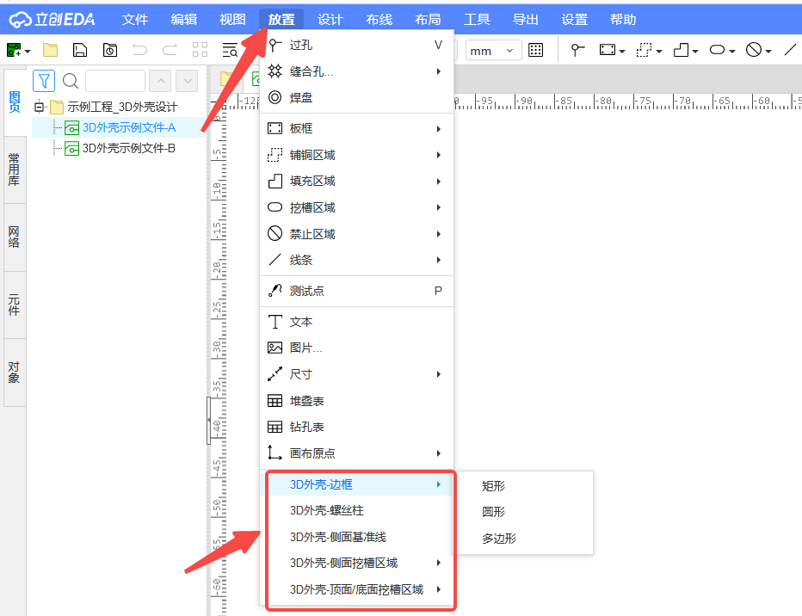Switch to the 常用库 side tab
This screenshot has width=802, height=616.
coord(14,169)
